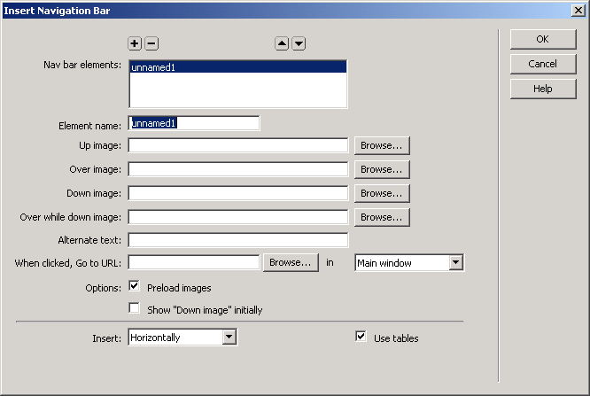The height and width of the screenshot is (396, 590).
Task: Click the Down image field
Action: pyautogui.click(x=238, y=193)
